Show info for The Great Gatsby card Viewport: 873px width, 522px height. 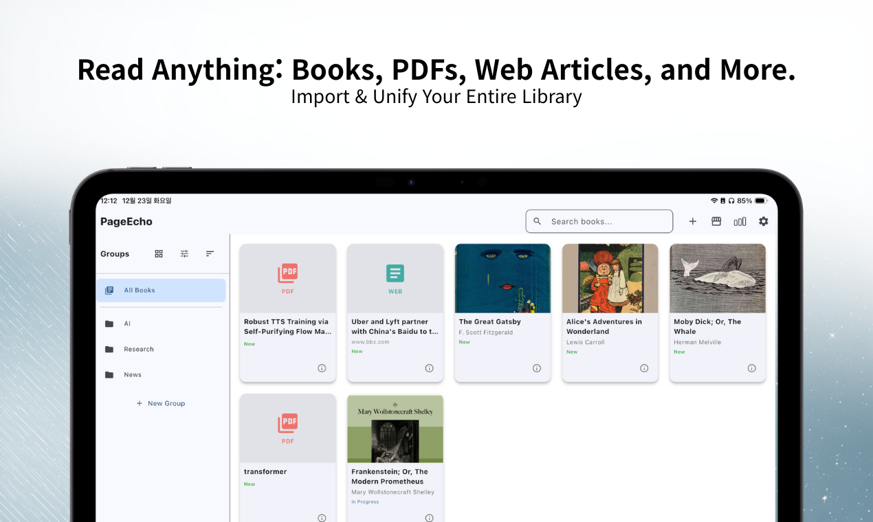tap(537, 368)
